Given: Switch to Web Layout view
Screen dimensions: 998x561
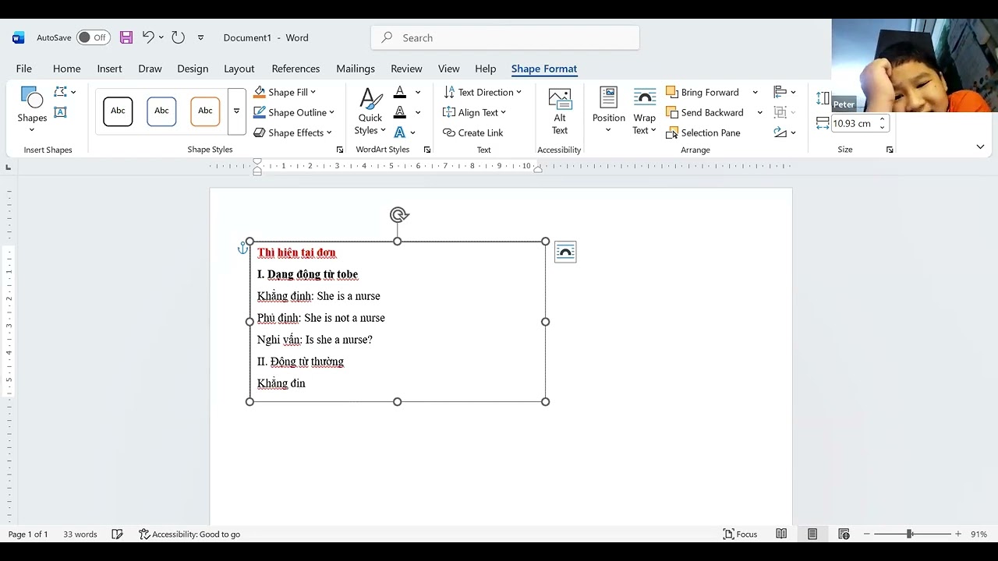Looking at the screenshot, I should (x=844, y=534).
